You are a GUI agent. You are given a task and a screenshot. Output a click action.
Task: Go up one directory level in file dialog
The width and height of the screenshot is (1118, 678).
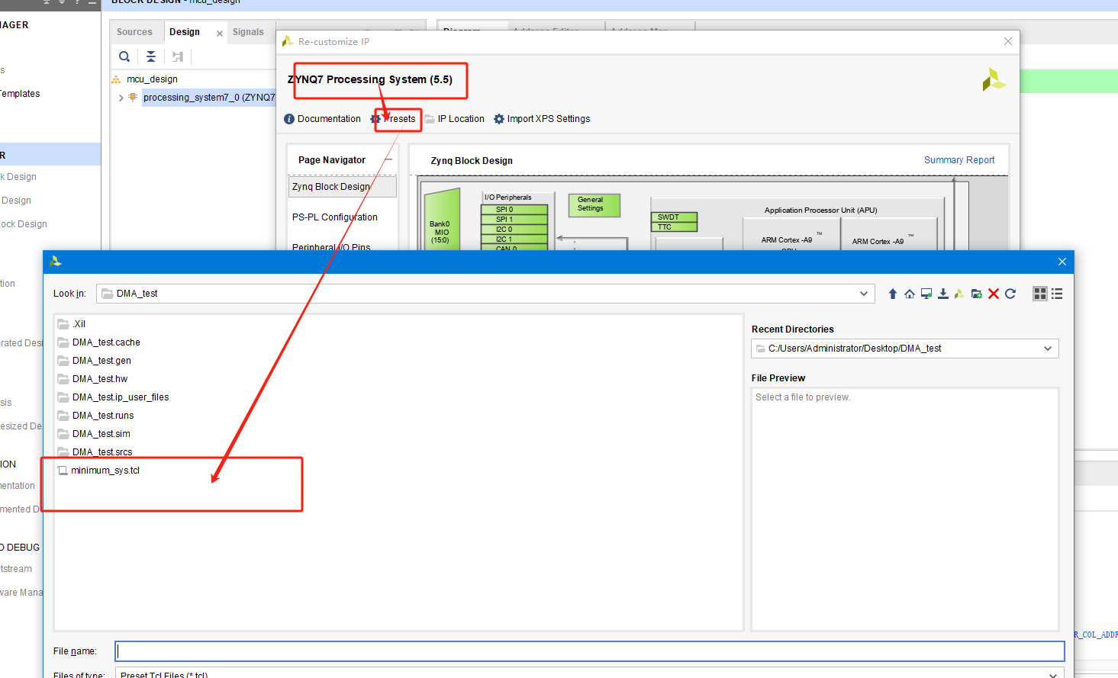tap(893, 294)
